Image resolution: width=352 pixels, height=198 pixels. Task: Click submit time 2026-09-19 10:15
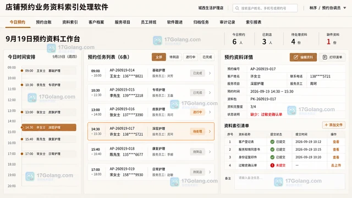click(x=308, y=150)
